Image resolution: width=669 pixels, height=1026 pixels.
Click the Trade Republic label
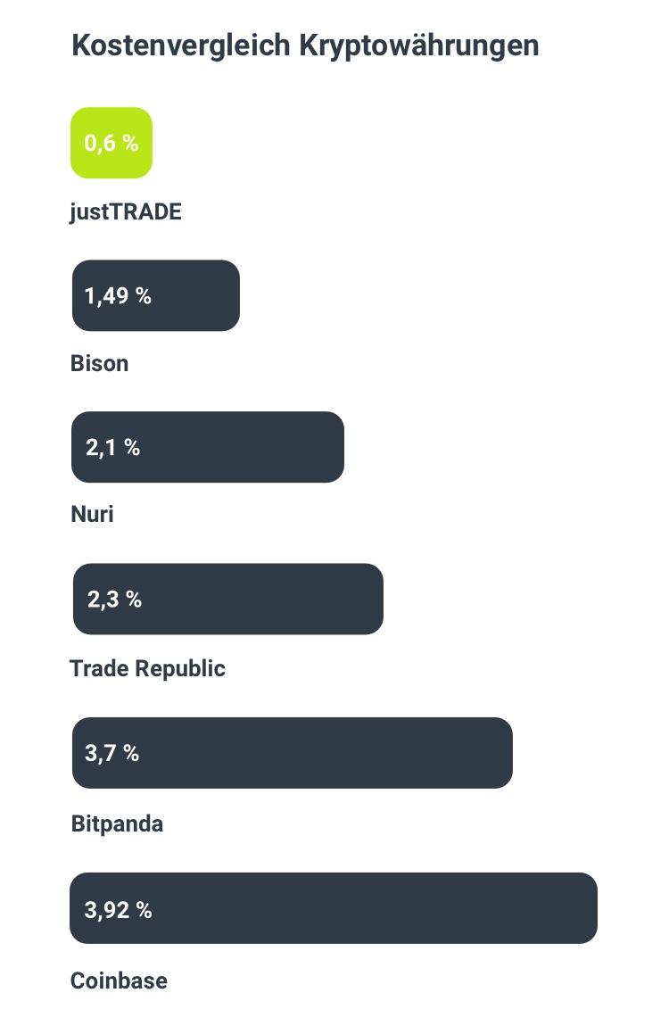(x=147, y=668)
